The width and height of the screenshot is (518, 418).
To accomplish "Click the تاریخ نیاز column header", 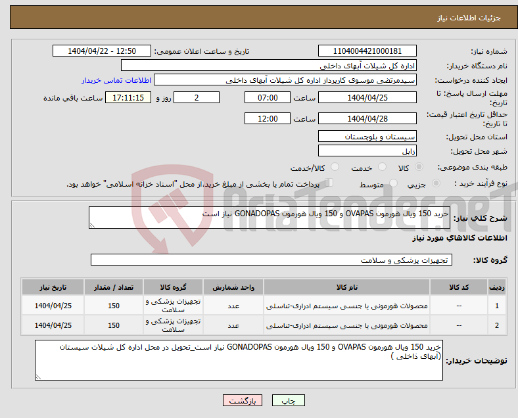I will pos(53,287).
